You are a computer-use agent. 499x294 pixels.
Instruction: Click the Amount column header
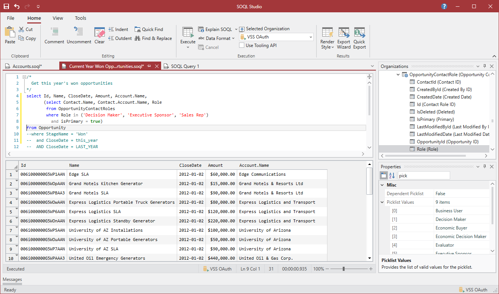[x=221, y=165]
